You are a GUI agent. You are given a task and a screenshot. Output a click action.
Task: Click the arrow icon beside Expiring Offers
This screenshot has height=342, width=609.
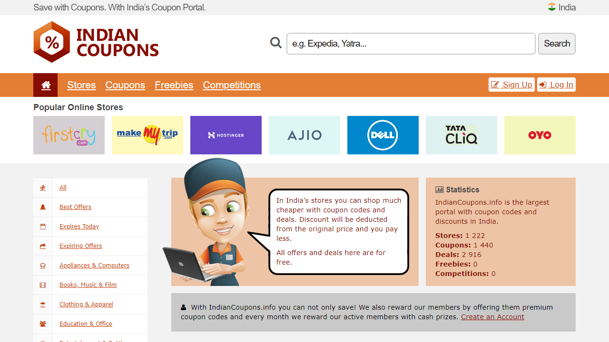pyautogui.click(x=43, y=246)
